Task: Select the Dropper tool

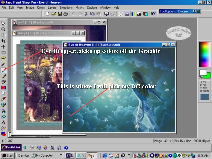Action: [3, 70]
